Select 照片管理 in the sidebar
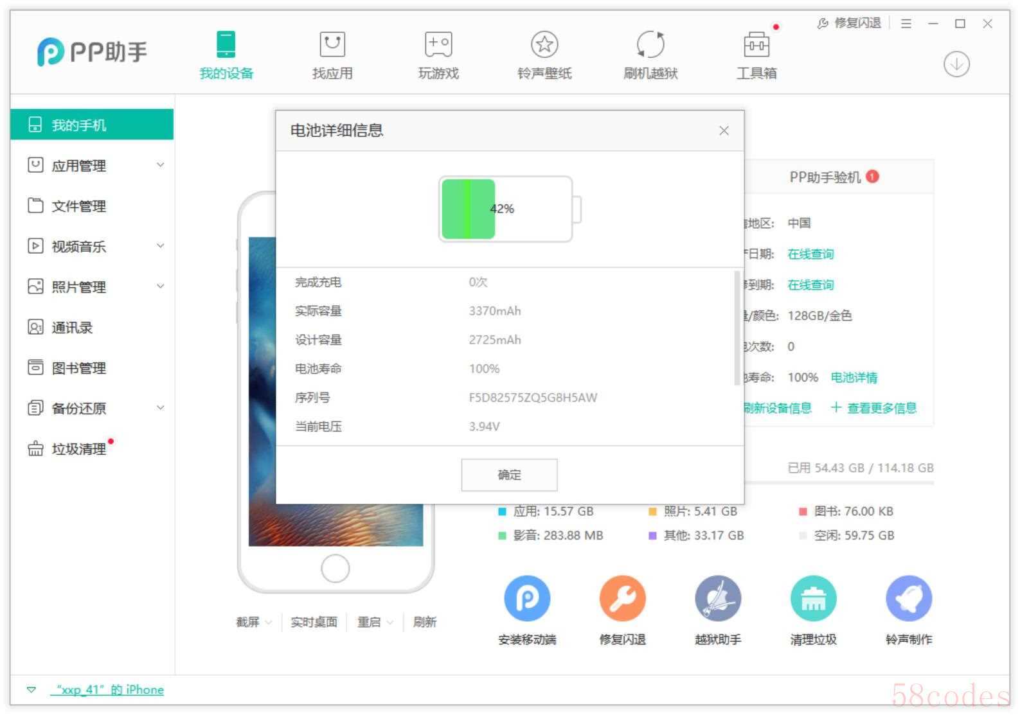The height and width of the screenshot is (715, 1020). [x=79, y=287]
